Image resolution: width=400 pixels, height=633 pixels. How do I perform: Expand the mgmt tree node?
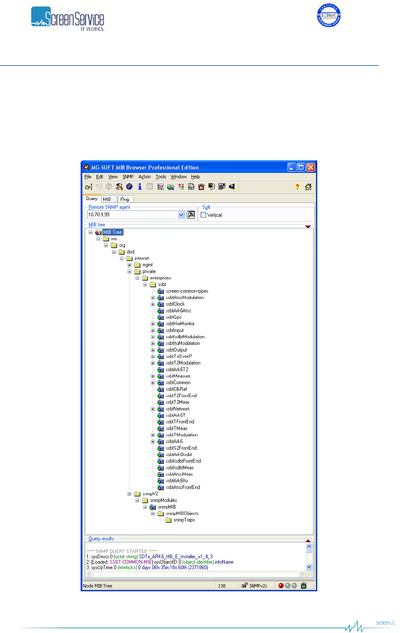(x=129, y=265)
